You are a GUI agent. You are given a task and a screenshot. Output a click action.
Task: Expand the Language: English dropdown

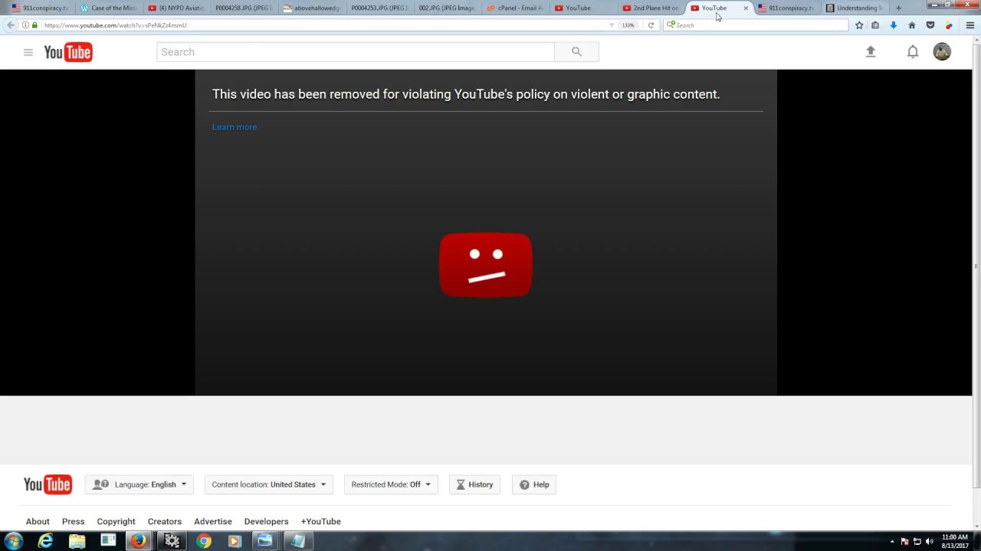pyautogui.click(x=139, y=484)
